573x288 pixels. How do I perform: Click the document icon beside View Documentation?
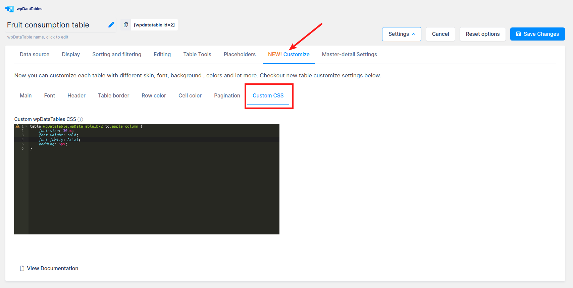(x=22, y=268)
